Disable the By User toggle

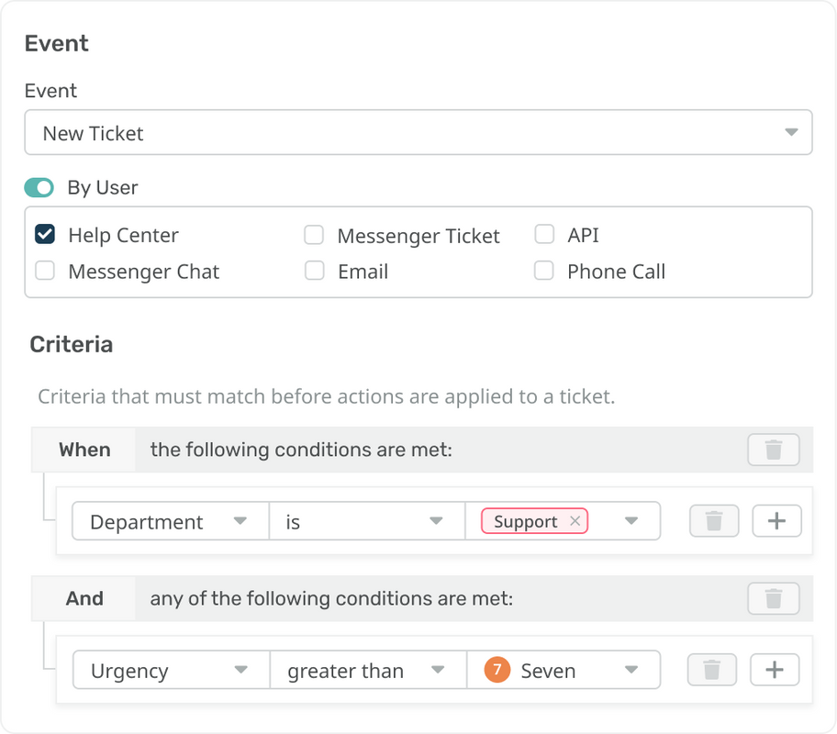[x=38, y=187]
